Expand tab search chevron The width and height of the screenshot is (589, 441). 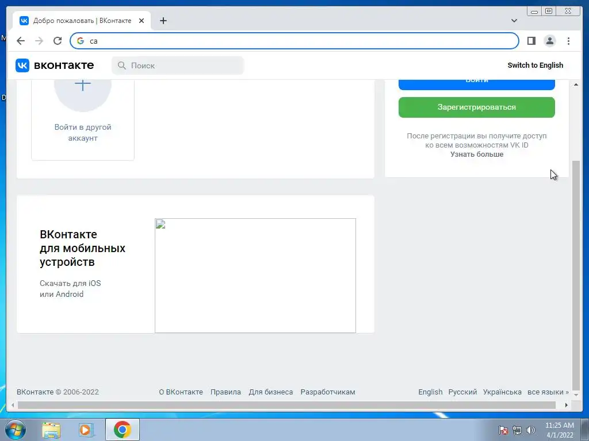[514, 21]
